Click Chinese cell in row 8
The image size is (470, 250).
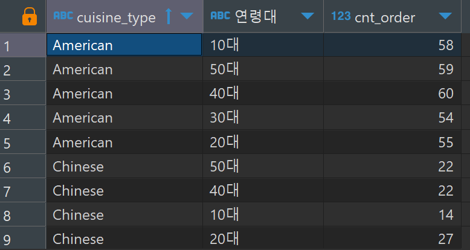pos(124,215)
